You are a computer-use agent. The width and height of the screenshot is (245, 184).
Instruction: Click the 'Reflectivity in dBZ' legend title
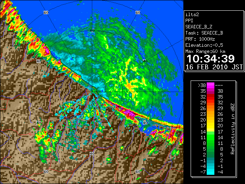[x=233, y=129]
